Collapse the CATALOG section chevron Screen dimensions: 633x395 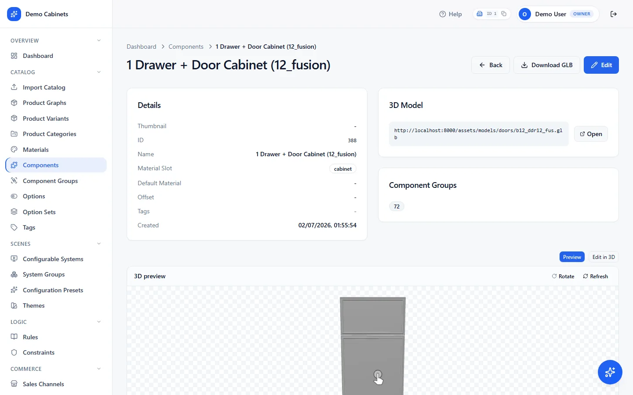[99, 72]
